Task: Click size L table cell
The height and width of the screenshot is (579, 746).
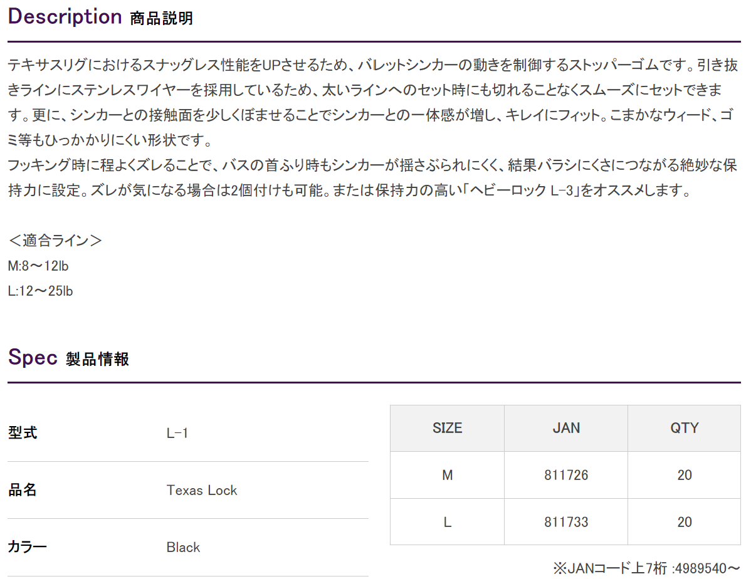Action: pos(447,522)
